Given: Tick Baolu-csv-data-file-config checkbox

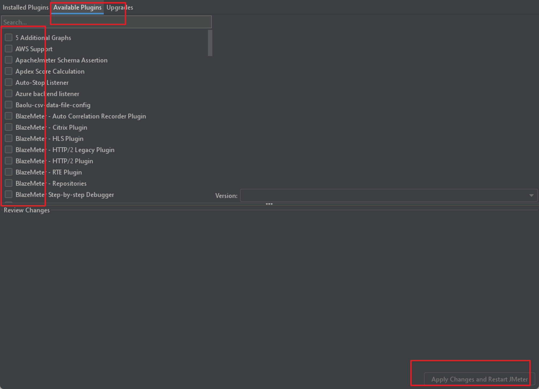Looking at the screenshot, I should [x=9, y=105].
